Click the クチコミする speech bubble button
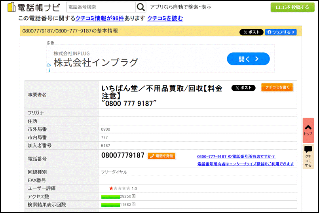The width and height of the screenshot is (319, 213). [x=308, y=156]
